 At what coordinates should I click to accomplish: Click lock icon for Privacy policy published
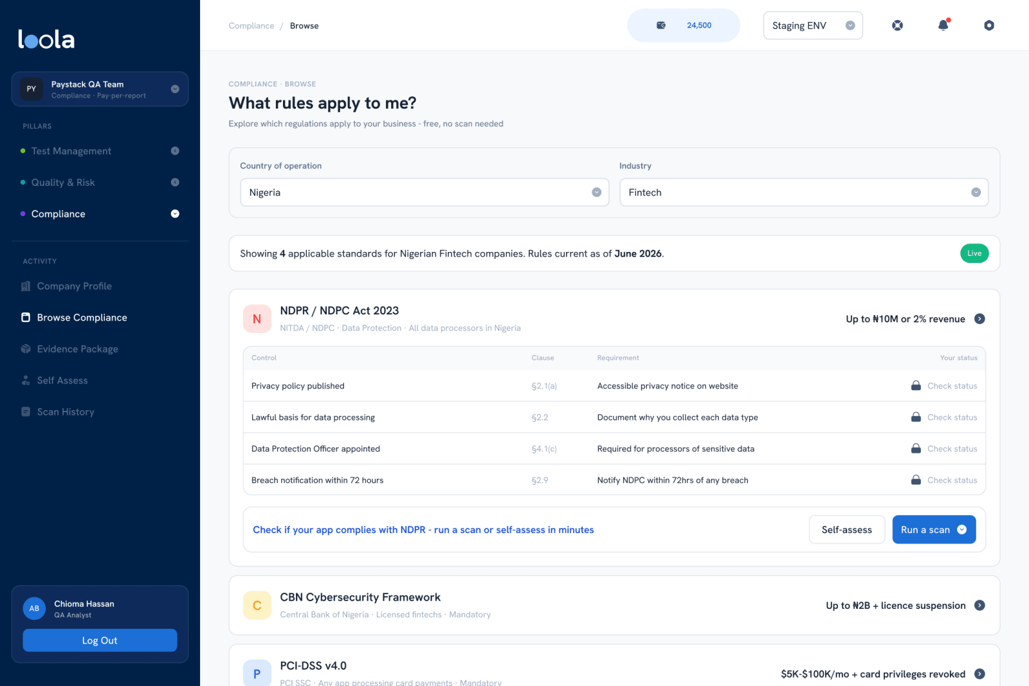pos(916,386)
